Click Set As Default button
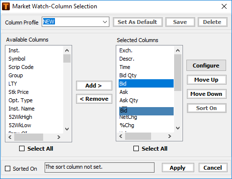The height and width of the screenshot is (179, 232). pyautogui.click(x=137, y=22)
